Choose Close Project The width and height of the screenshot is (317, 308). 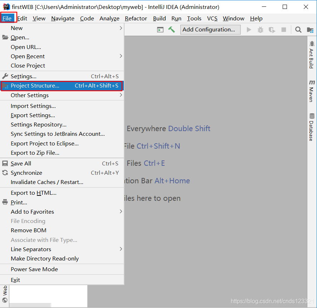(62, 66)
